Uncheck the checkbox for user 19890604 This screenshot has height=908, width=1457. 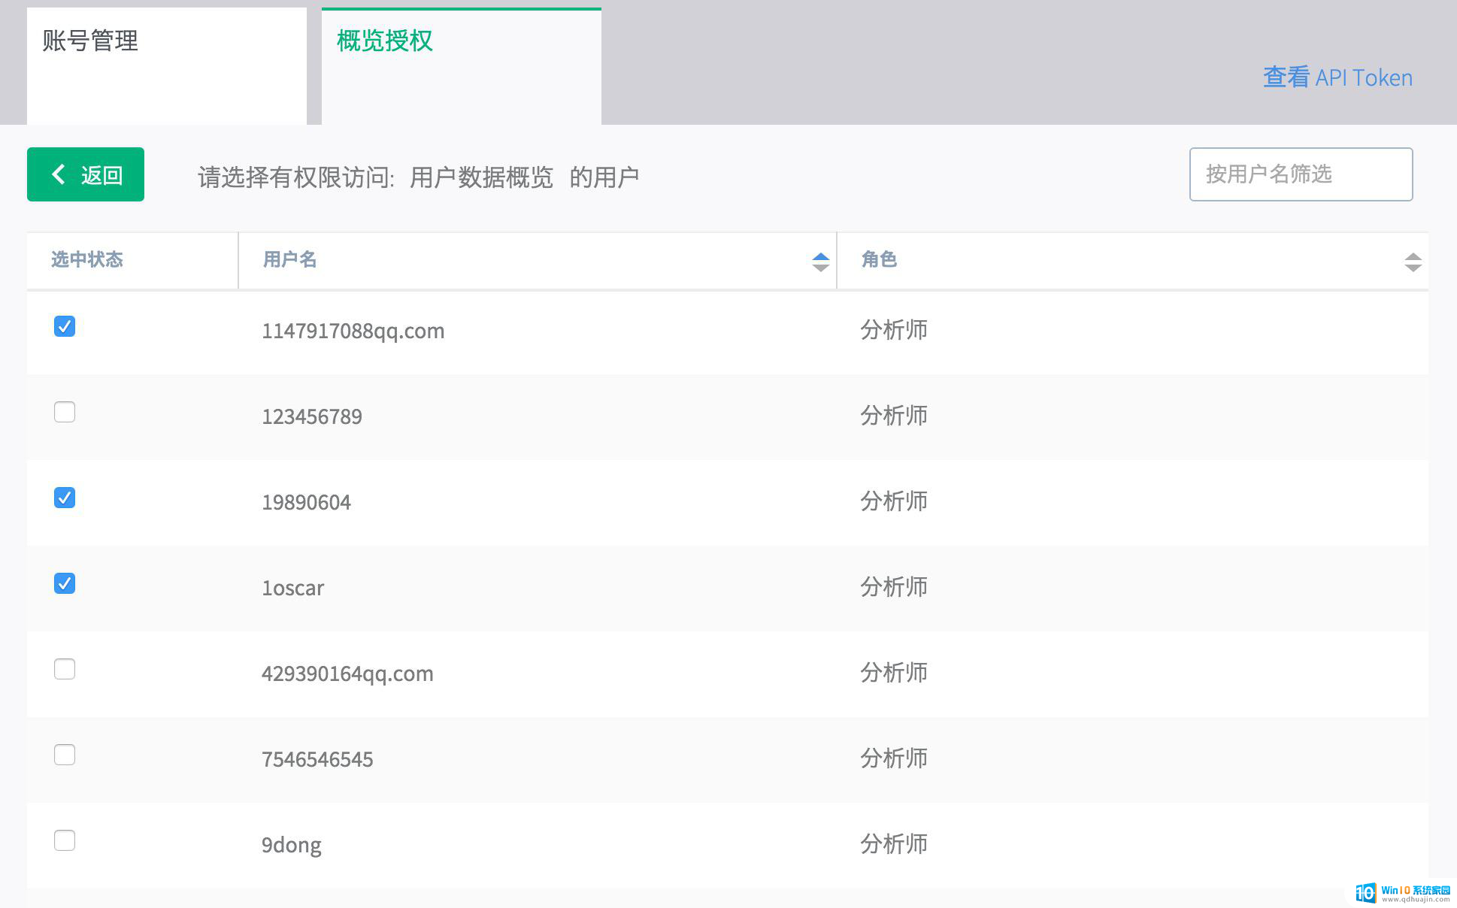coord(65,498)
